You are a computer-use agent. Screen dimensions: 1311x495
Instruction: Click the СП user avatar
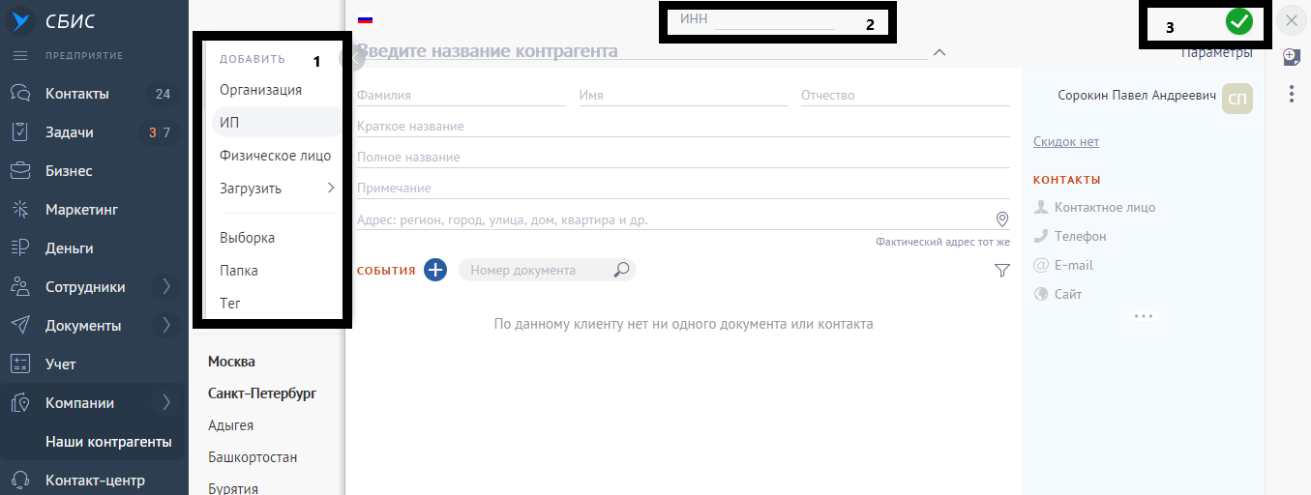[x=1238, y=98]
